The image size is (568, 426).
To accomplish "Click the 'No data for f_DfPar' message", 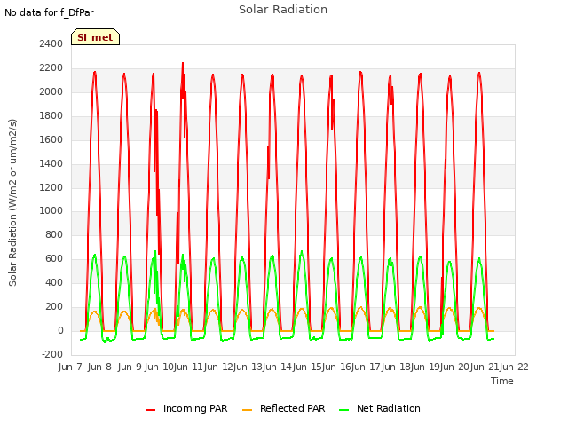I will (x=49, y=12).
